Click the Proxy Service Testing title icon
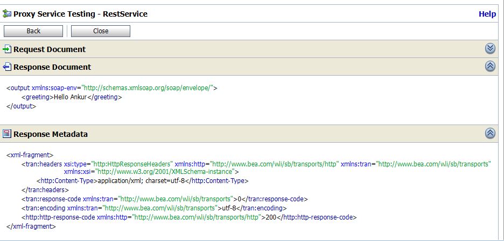The width and height of the screenshot is (504, 241). pos(7,14)
